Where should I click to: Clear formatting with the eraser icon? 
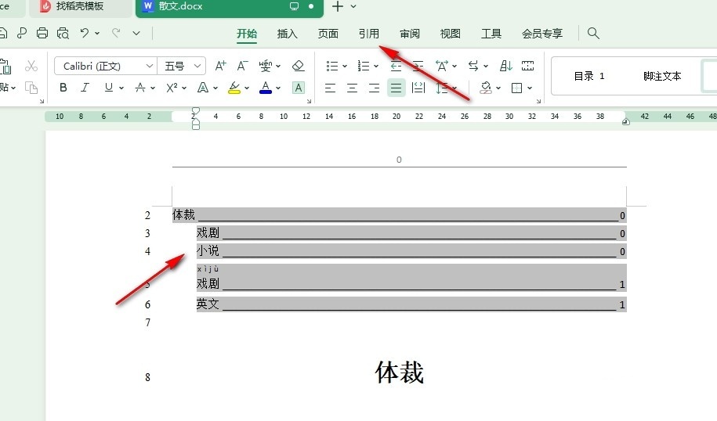298,67
